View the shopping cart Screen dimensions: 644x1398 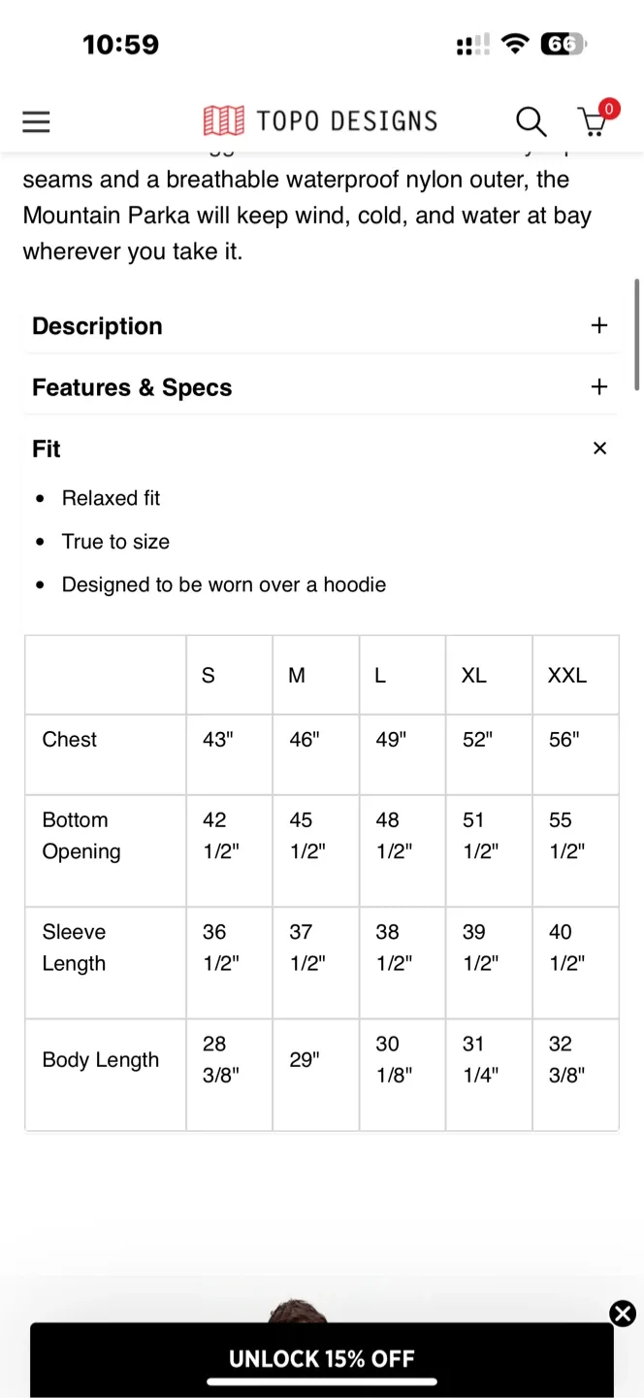pos(593,122)
